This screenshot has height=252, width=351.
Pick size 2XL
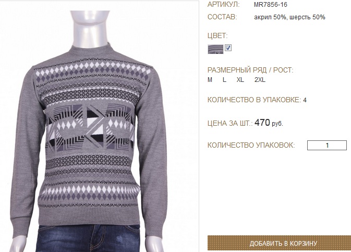coord(260,80)
